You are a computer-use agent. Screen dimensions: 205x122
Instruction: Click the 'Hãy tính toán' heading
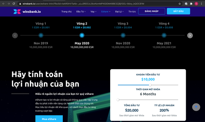click(37, 74)
